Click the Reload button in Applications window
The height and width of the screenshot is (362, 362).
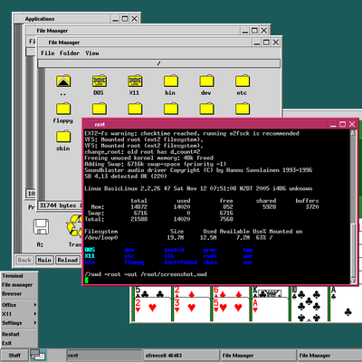[x=68, y=260]
